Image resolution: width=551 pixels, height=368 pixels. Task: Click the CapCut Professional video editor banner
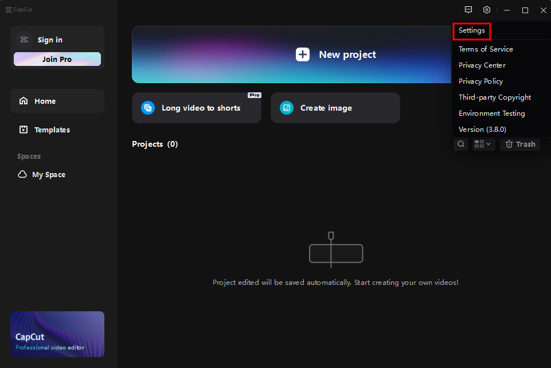click(x=57, y=334)
